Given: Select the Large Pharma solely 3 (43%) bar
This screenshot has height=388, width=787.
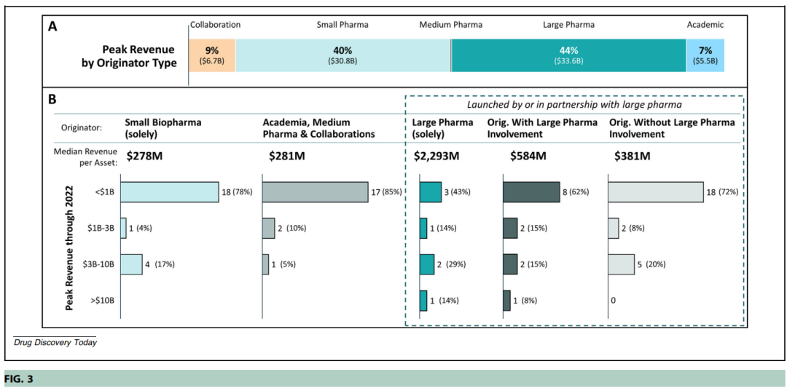Looking at the screenshot, I should pos(430,192).
